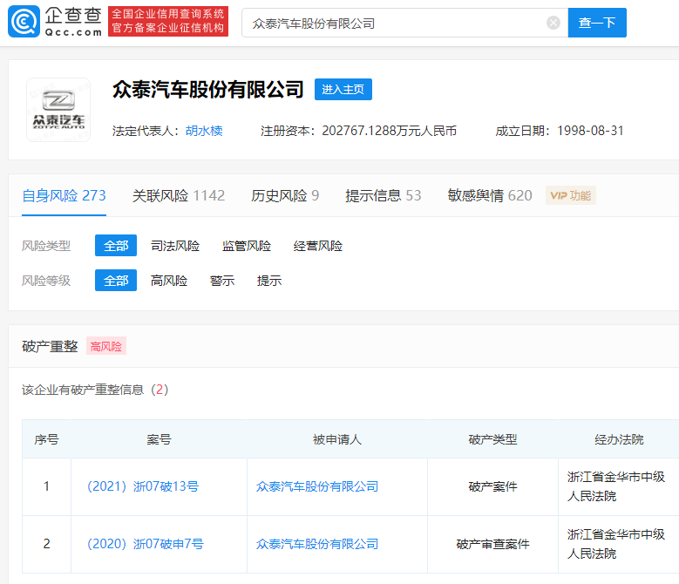Filter risk type by 司法风险
Screen dimensions: 679x584
tap(175, 246)
